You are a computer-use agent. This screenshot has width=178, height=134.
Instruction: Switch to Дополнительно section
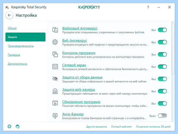pyautogui.click(x=18, y=64)
